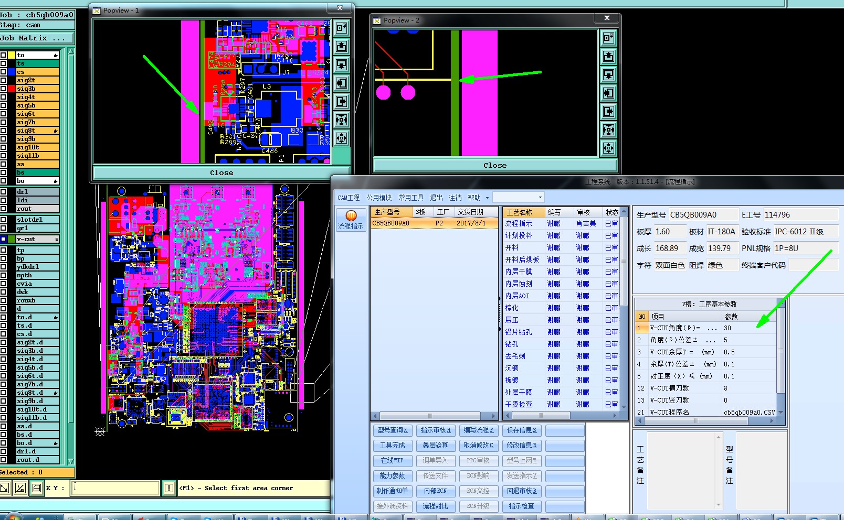This screenshot has width=844, height=520.
Task: Click the X Y coordinate input field
Action: point(116,488)
